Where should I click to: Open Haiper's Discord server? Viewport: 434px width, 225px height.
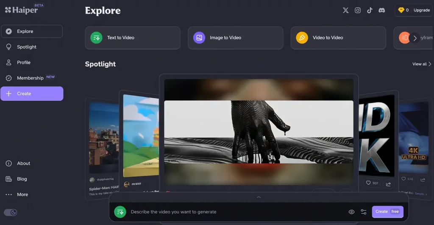[x=382, y=10]
